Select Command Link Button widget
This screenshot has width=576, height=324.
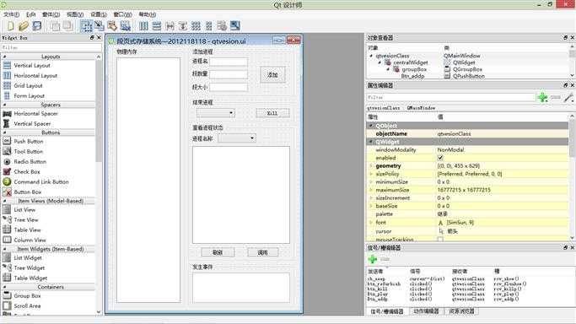[x=40, y=182]
